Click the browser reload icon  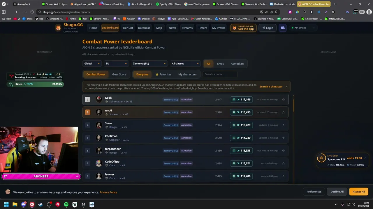pyautogui.click(x=32, y=12)
